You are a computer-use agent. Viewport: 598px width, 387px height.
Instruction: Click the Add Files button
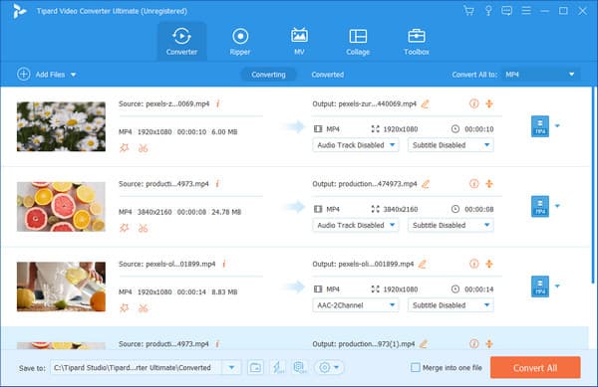(x=41, y=75)
